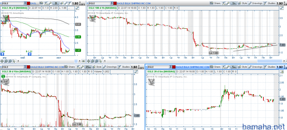This screenshot has height=130, width=287.
Task: Click flask quick-study icon in 15m chart
Action: [78, 67]
